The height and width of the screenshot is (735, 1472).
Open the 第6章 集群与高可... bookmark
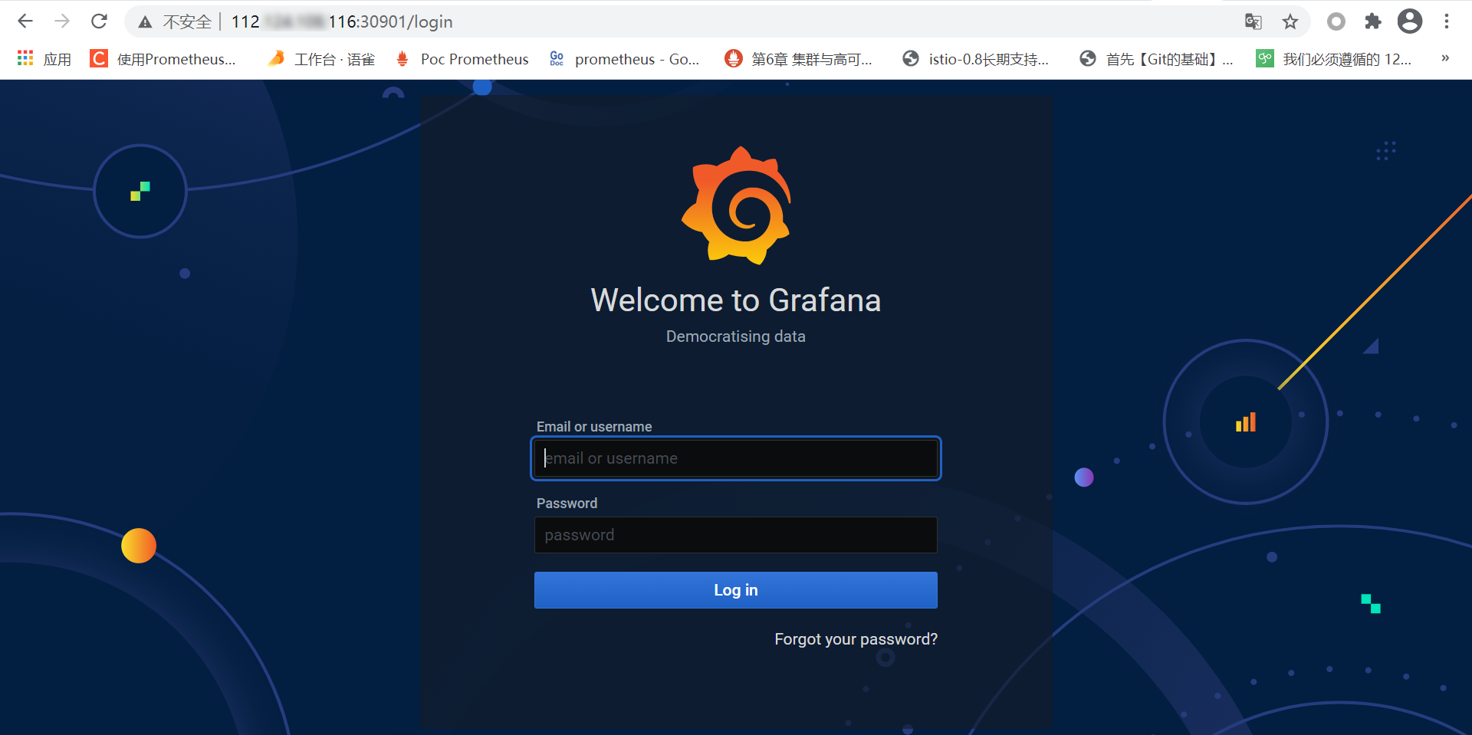point(799,59)
